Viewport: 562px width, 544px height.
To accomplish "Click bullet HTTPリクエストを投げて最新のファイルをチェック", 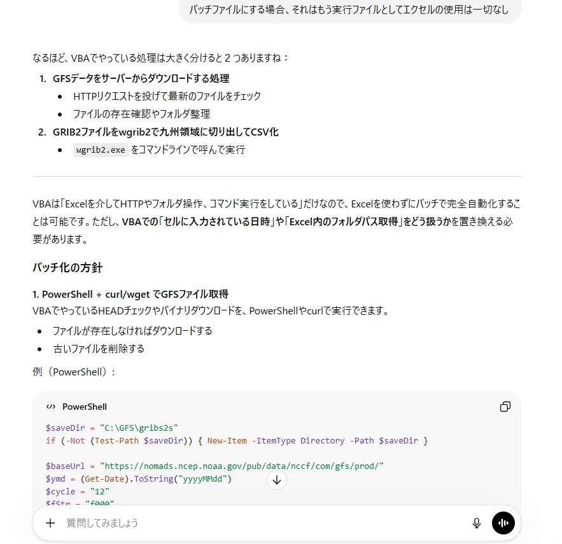I will (x=167, y=96).
